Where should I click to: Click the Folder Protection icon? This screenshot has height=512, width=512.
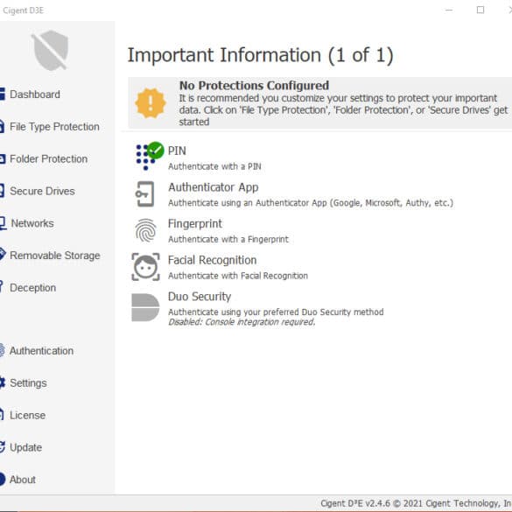click(3, 159)
